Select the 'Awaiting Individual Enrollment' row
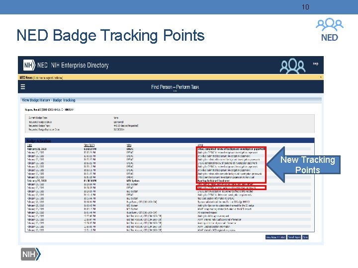 pos(170,181)
